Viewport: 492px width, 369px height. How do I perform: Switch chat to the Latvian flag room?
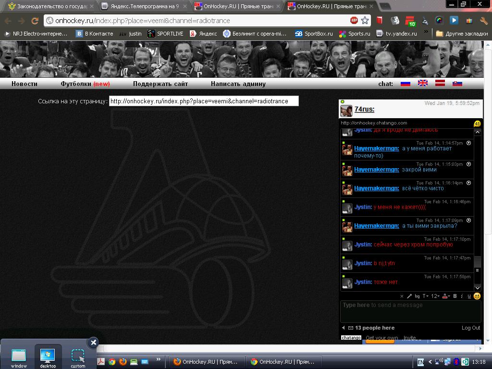click(x=440, y=83)
